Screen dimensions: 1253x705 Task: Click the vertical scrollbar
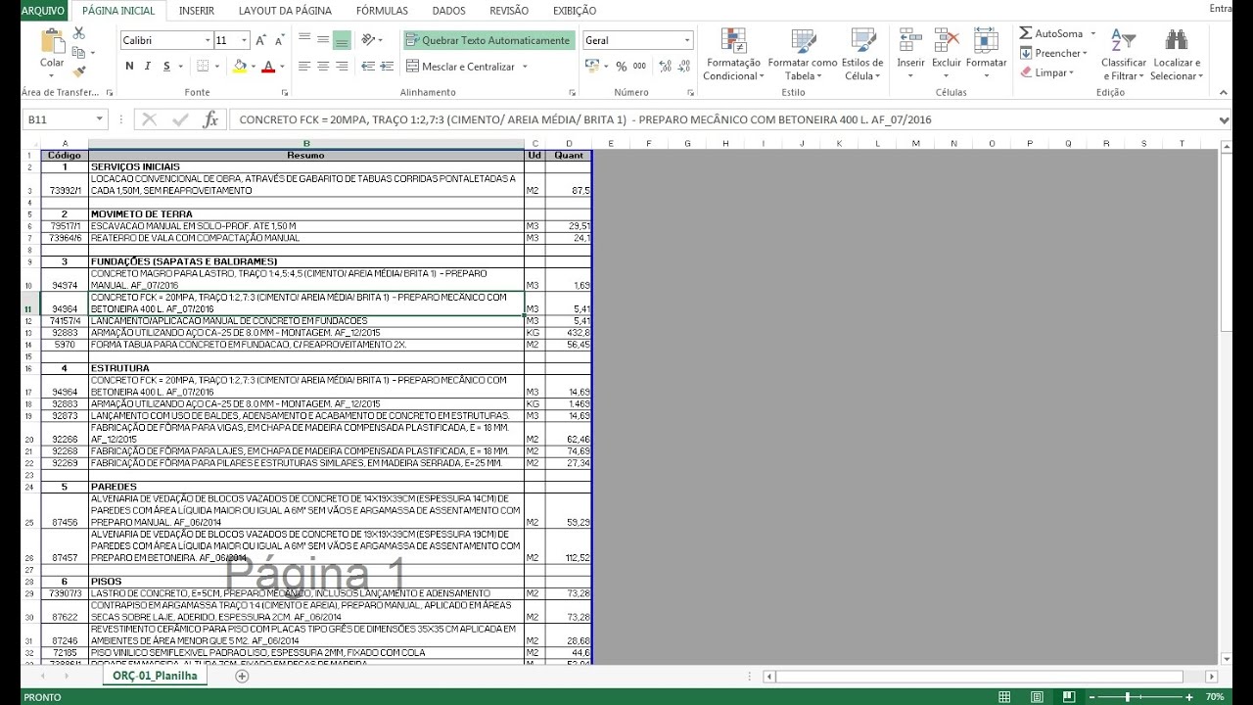click(1226, 401)
